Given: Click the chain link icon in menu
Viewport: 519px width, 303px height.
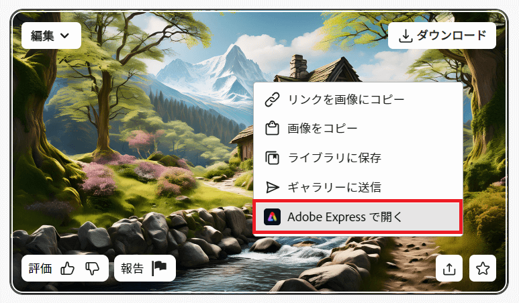Looking at the screenshot, I should point(272,100).
